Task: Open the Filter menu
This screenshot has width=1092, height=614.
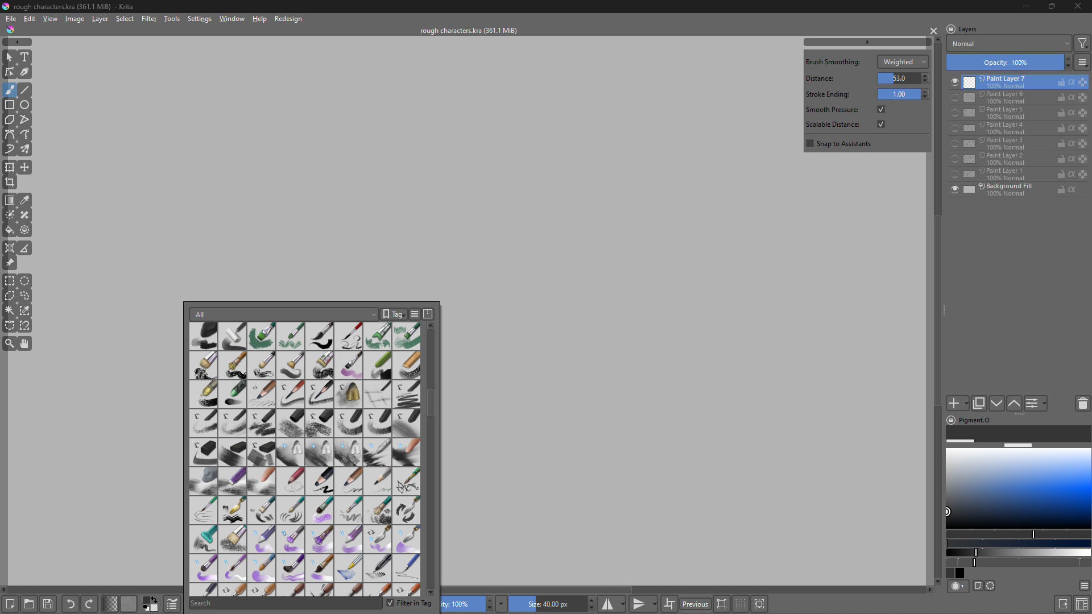Action: 149,19
